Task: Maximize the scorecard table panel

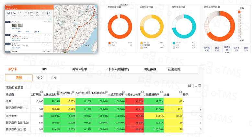Action: coord(200,86)
